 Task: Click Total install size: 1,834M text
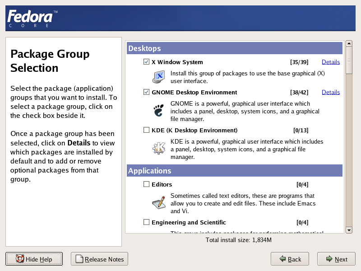(239, 240)
